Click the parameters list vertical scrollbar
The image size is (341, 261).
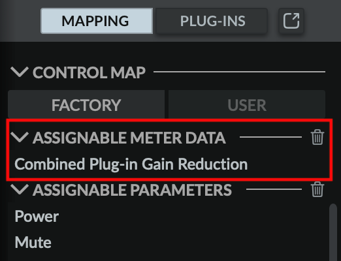pyautogui.click(x=333, y=232)
